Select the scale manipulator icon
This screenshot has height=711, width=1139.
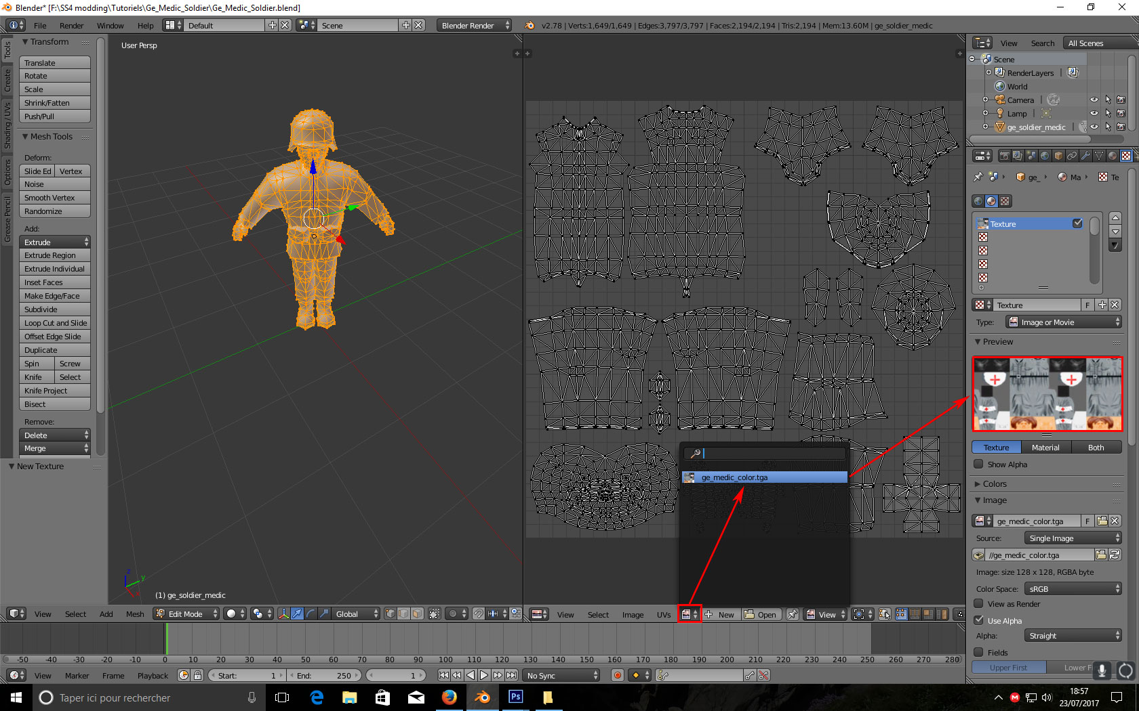pos(324,613)
